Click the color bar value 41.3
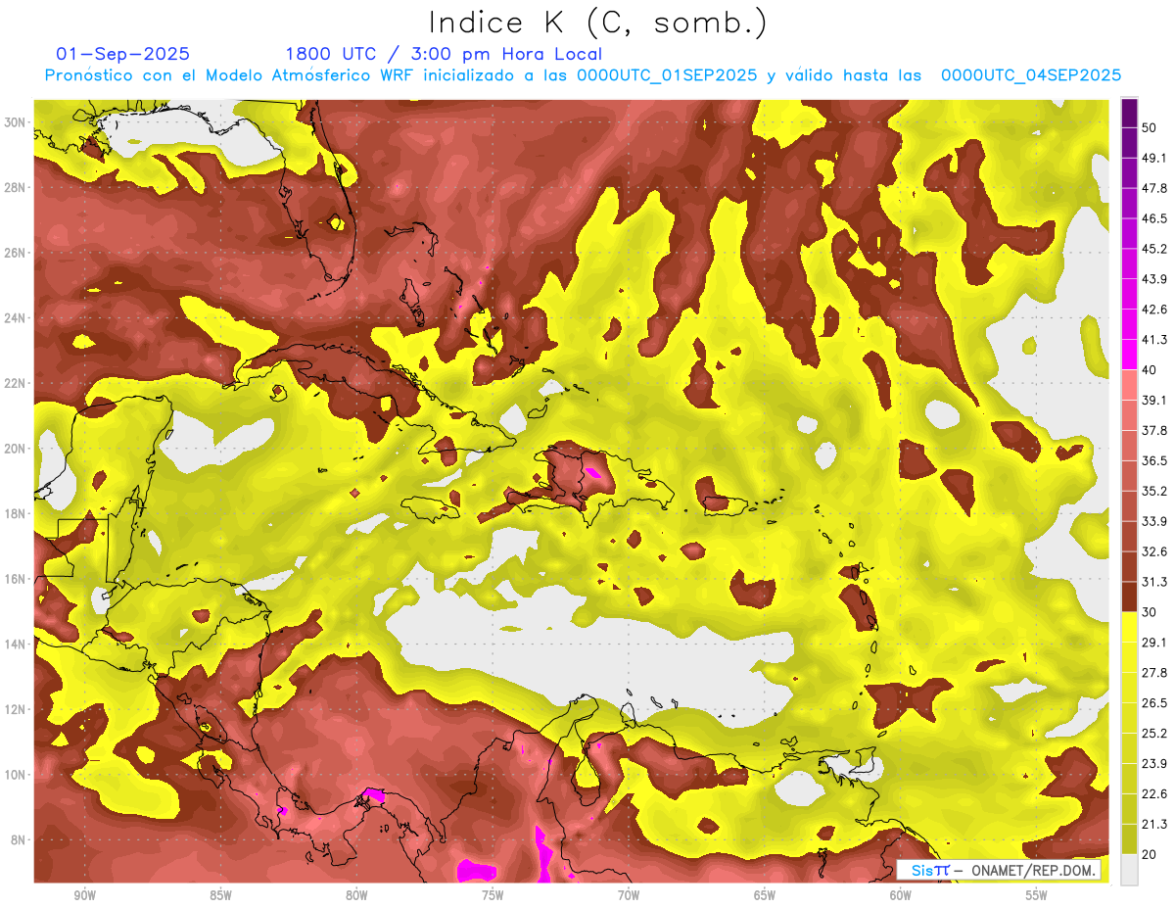 click(x=1153, y=340)
